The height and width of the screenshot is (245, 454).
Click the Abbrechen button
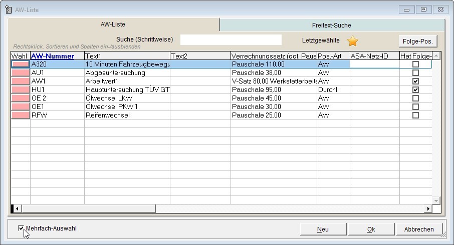pos(419,229)
